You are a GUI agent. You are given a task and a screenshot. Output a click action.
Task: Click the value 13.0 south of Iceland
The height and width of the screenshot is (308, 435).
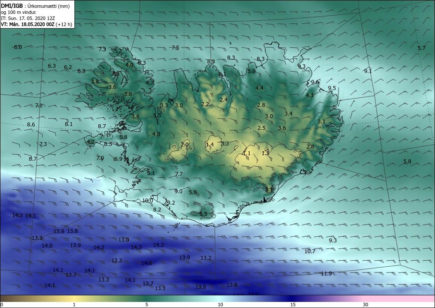pos(124,240)
